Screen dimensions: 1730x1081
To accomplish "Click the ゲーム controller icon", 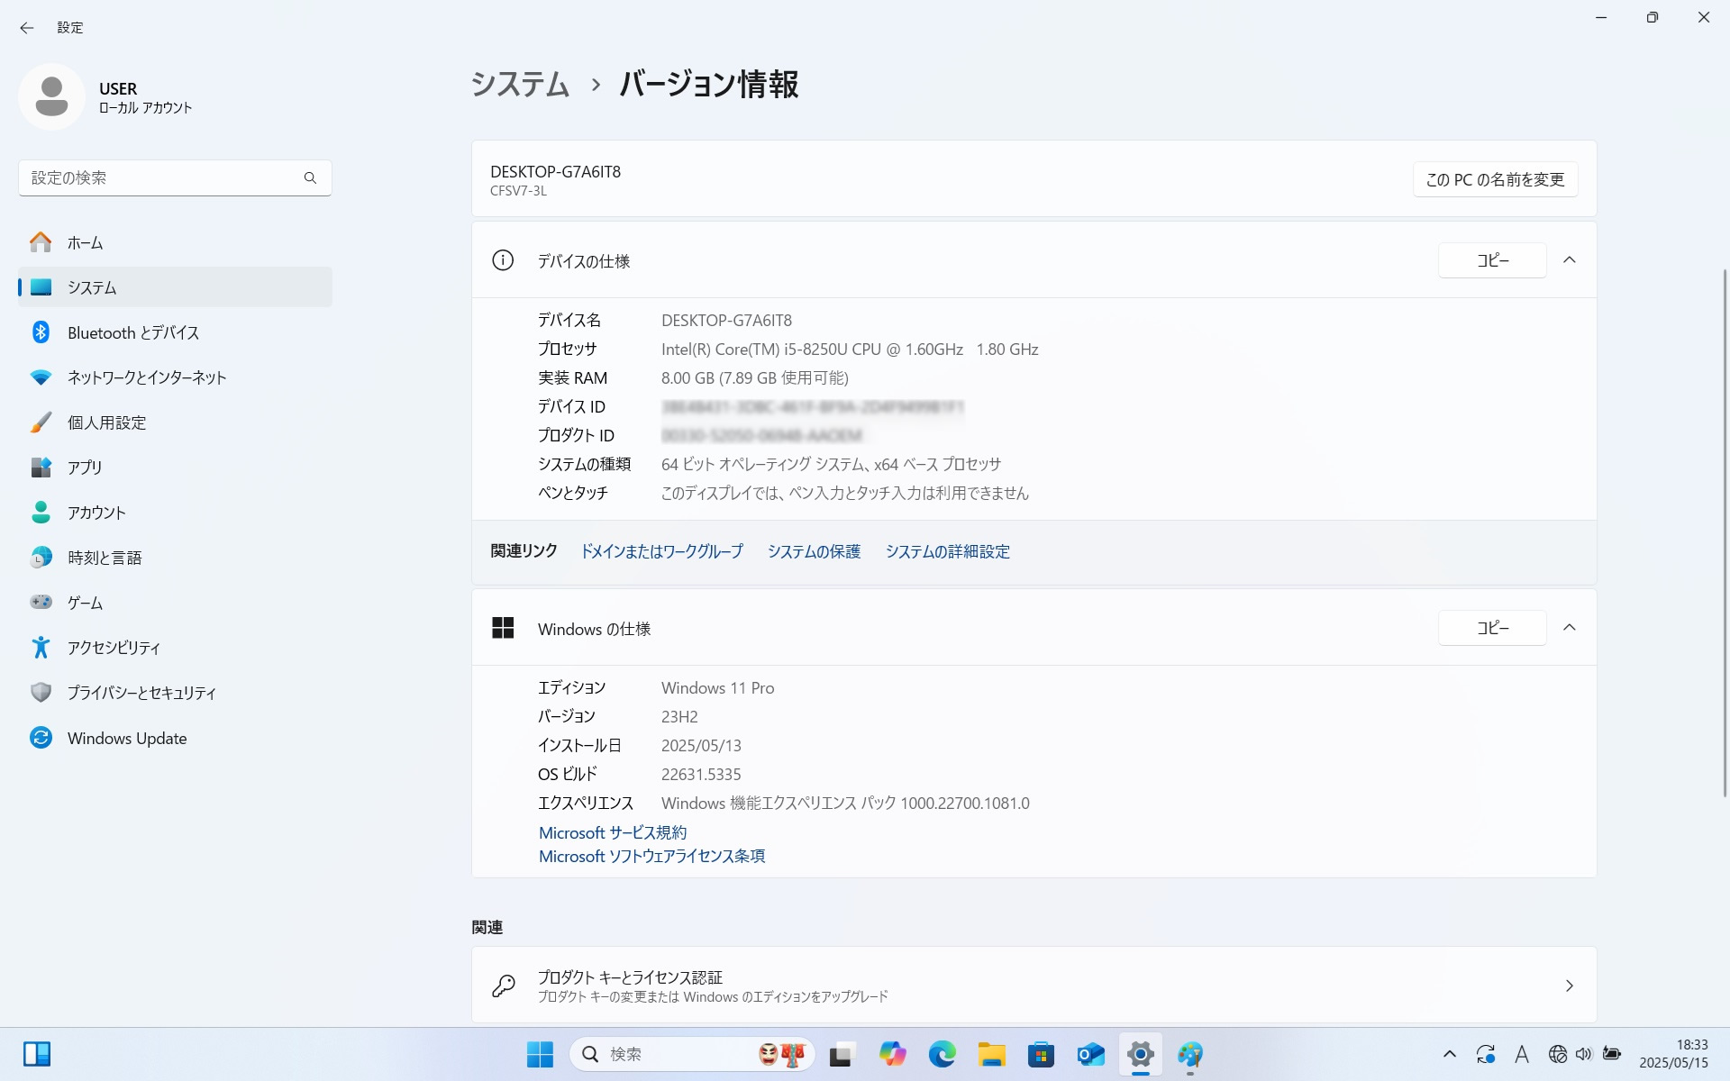I will [x=41, y=602].
